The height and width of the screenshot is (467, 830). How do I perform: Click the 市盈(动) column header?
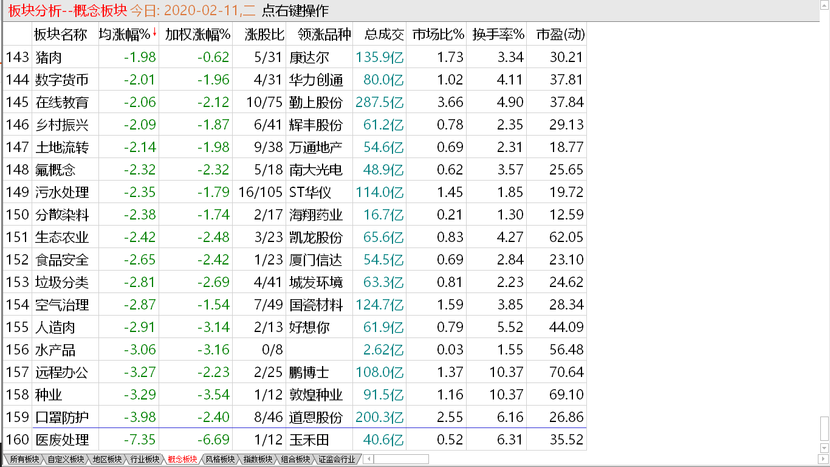coord(560,35)
